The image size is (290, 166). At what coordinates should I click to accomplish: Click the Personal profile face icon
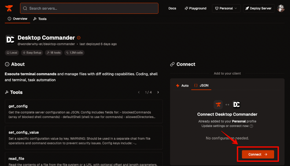point(217,8)
